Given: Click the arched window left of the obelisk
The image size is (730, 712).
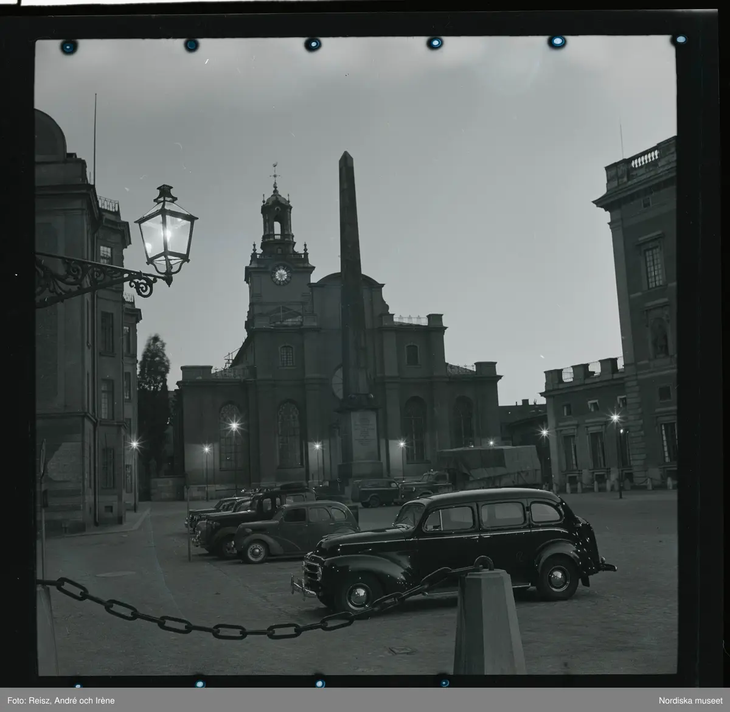Looking at the screenshot, I should 289,433.
